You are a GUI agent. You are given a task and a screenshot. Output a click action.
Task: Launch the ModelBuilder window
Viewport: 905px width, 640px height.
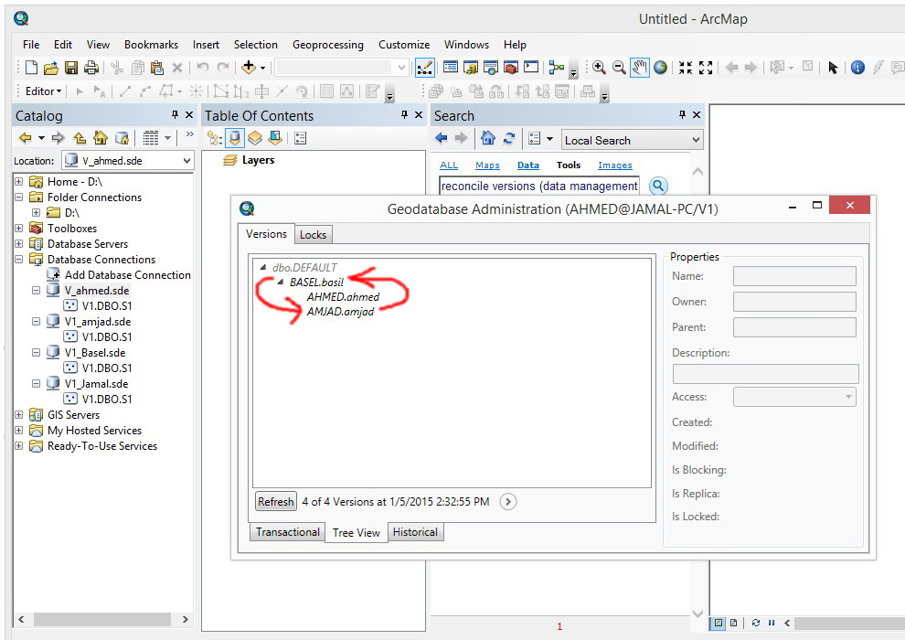[557, 68]
